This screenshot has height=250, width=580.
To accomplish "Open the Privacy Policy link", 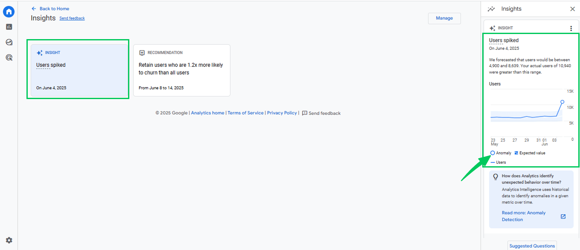I will pyautogui.click(x=282, y=113).
